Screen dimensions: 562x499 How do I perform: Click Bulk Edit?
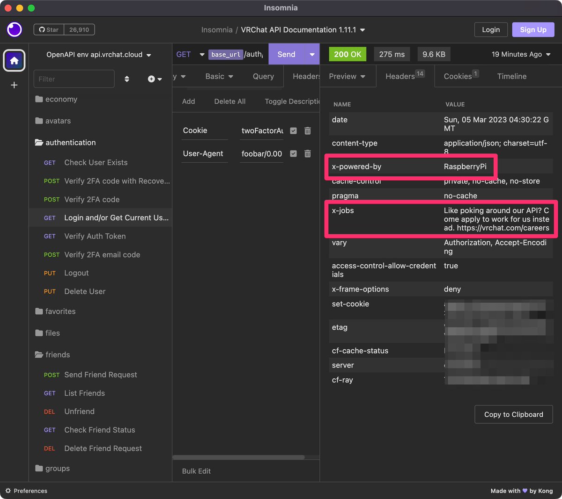tap(196, 471)
